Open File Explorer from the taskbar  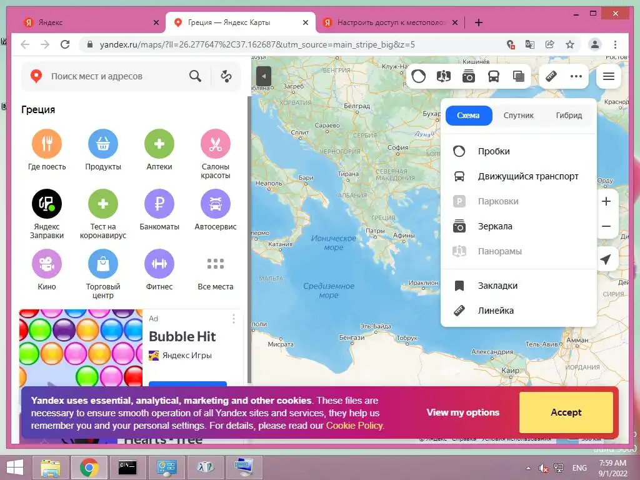pyautogui.click(x=51, y=467)
